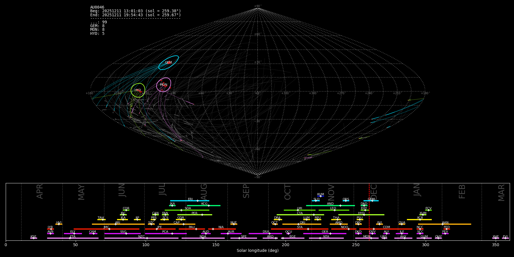Click the OER shower bar in timeline

[x=325, y=234]
